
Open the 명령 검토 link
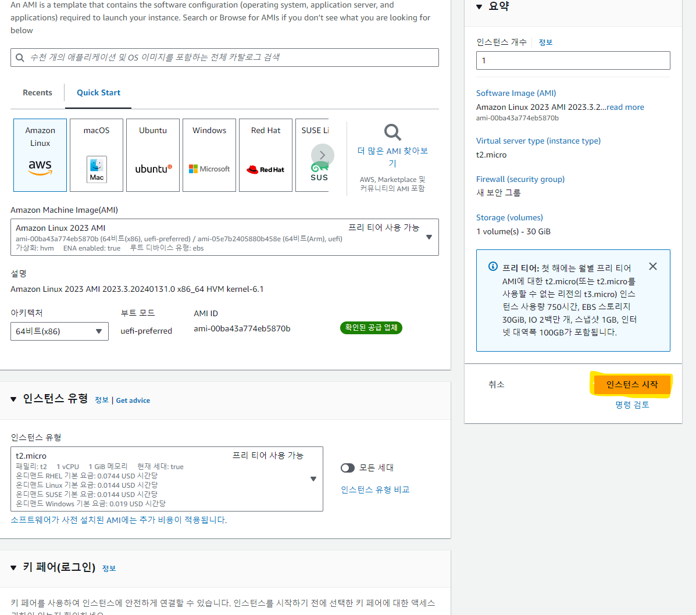pyautogui.click(x=632, y=405)
